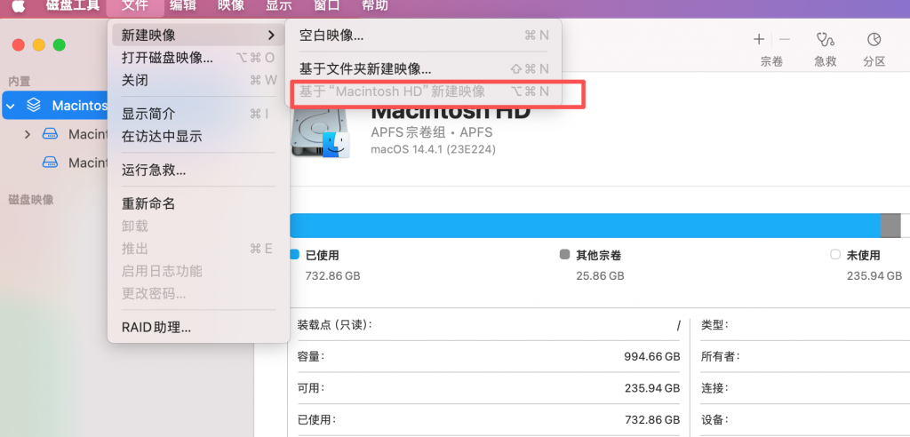
Task: Collapse the Macintosh HD volume group
Action: click(x=11, y=106)
